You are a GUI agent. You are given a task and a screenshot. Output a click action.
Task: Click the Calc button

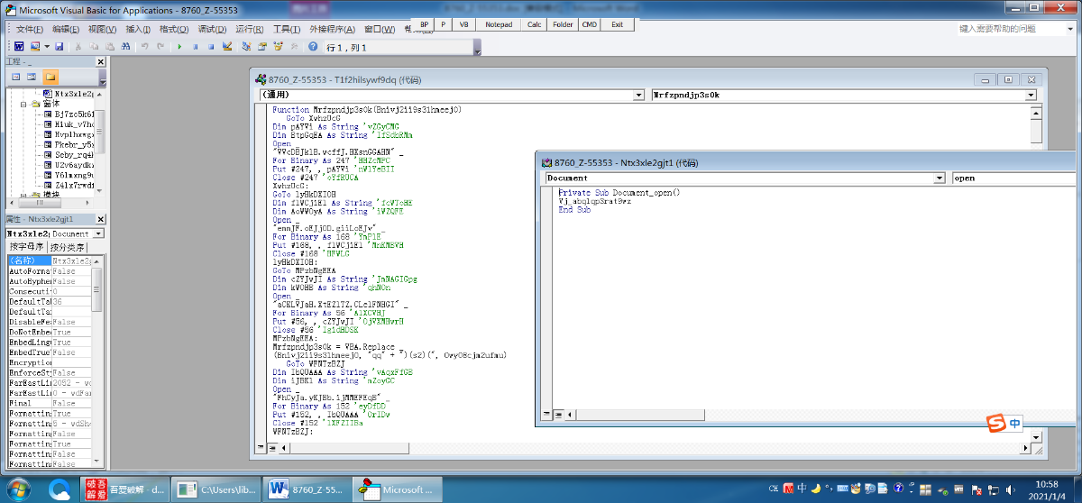(x=535, y=24)
